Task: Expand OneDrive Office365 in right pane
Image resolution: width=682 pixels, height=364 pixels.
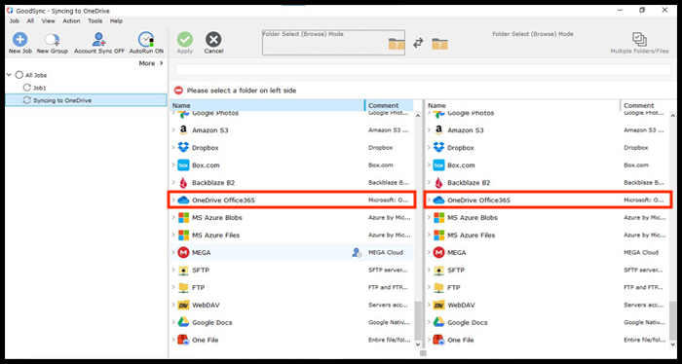Action: tap(429, 200)
